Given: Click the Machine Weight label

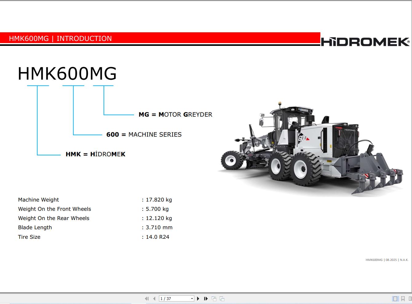Looking at the screenshot, I should click(x=38, y=200).
